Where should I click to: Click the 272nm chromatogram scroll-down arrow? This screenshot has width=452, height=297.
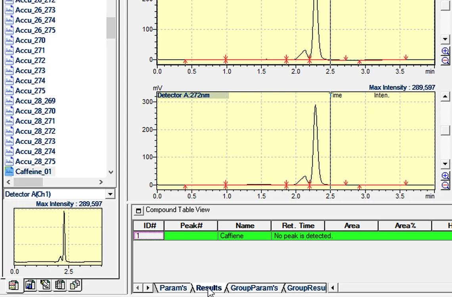(445, 164)
